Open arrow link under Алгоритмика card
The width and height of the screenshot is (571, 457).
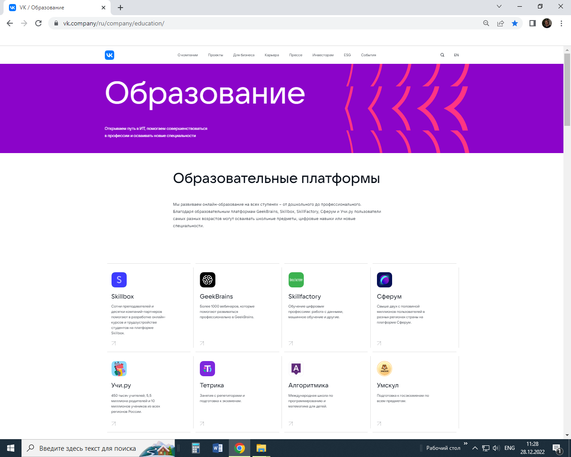click(291, 424)
